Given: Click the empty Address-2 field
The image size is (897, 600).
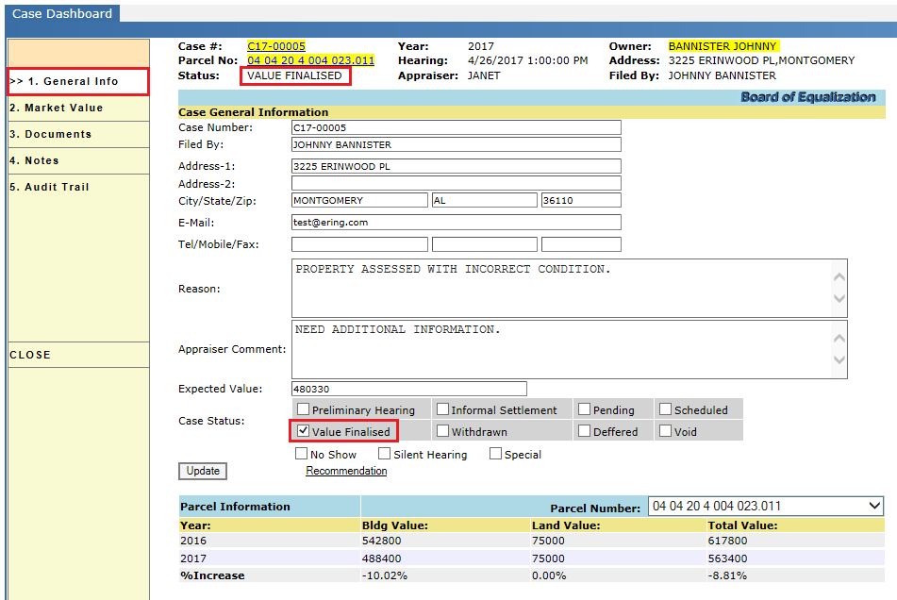Looking at the screenshot, I should pos(456,183).
